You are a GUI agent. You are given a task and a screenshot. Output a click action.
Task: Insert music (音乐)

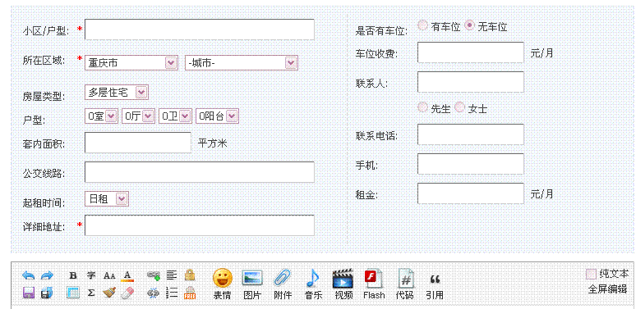coord(313,284)
